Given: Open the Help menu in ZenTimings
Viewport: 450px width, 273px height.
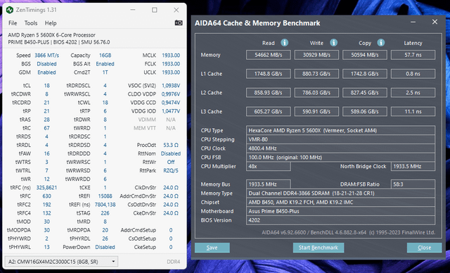Looking at the screenshot, I should tap(51, 23).
